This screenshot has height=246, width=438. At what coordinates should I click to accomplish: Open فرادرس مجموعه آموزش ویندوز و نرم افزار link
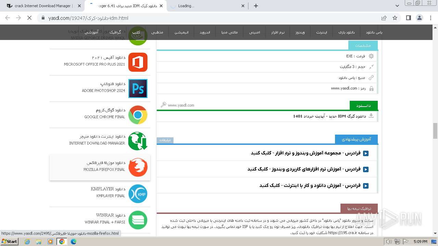click(306, 153)
